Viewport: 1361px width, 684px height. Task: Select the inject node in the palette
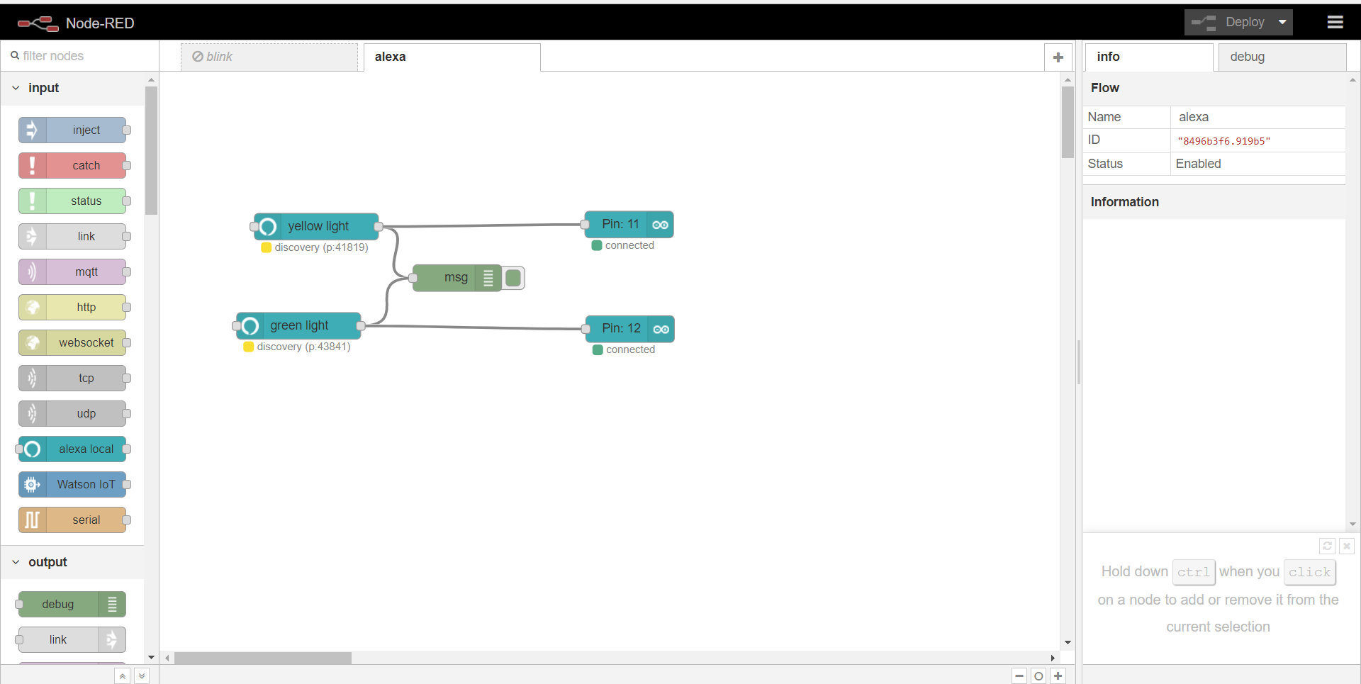(x=74, y=130)
